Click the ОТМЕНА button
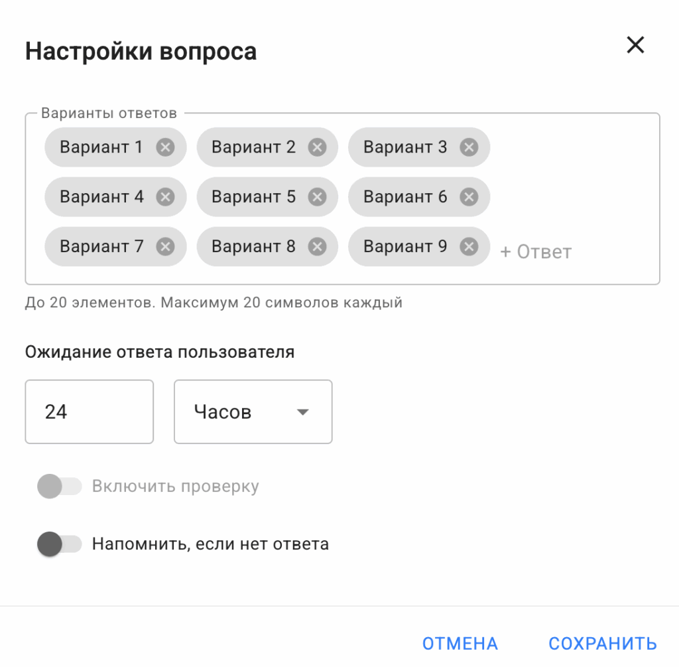 click(x=460, y=643)
